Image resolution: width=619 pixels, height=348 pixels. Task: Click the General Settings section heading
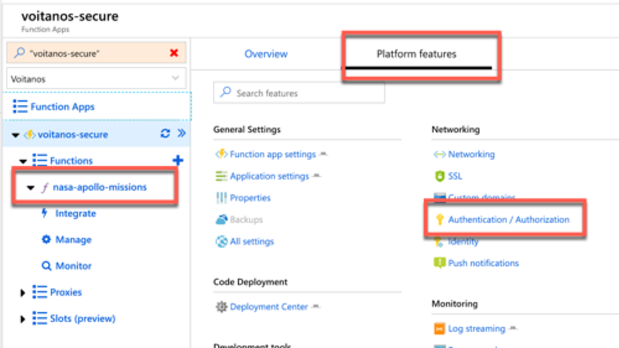click(247, 130)
